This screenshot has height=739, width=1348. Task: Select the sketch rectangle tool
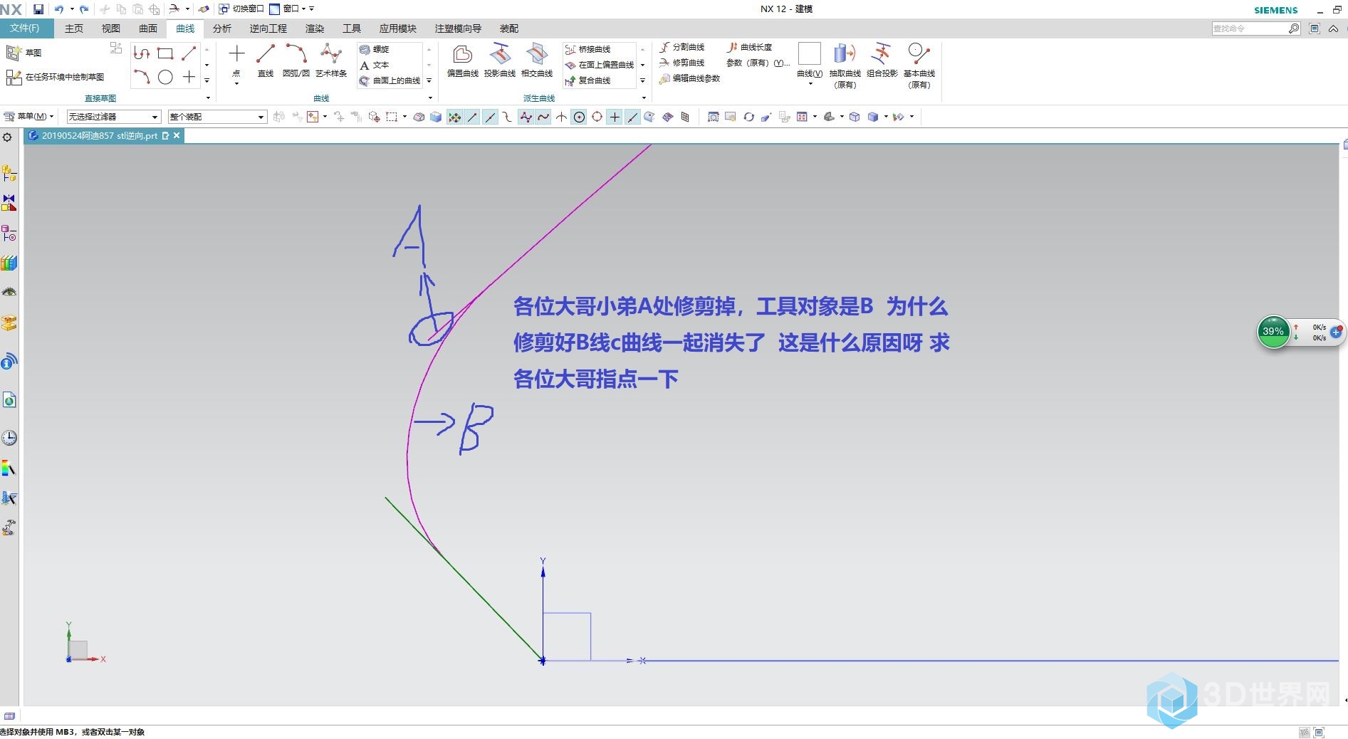[x=165, y=53]
